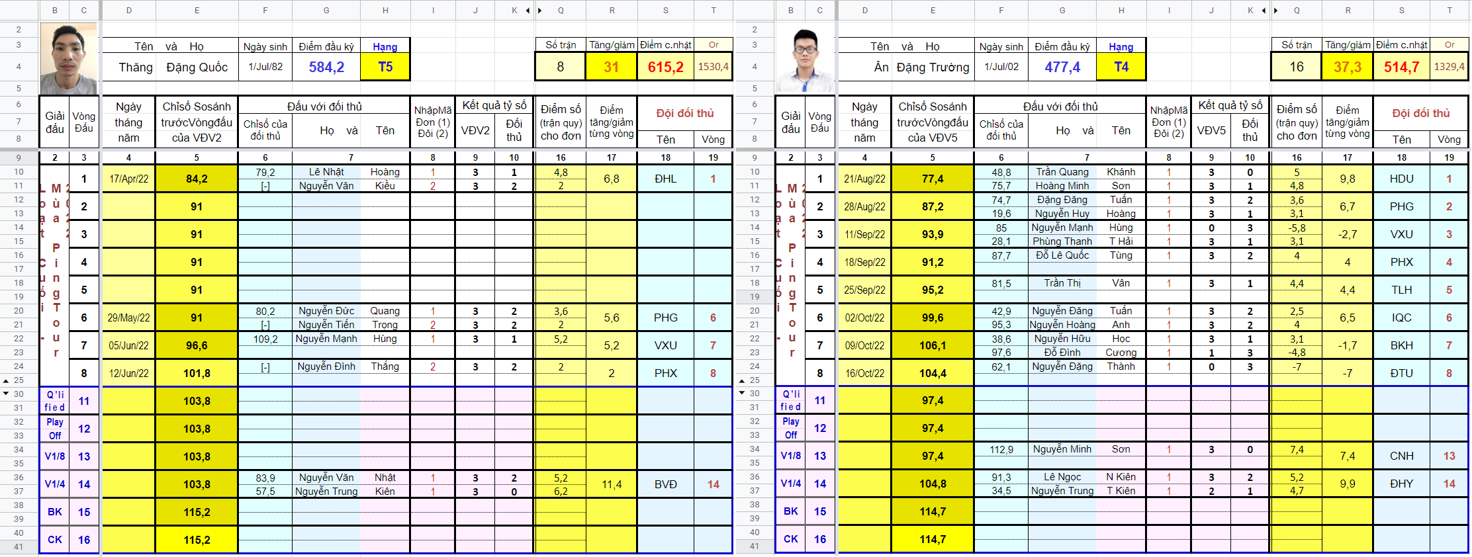Select column S header in the left sheet
Screen dimensions: 1472x557
666,11
